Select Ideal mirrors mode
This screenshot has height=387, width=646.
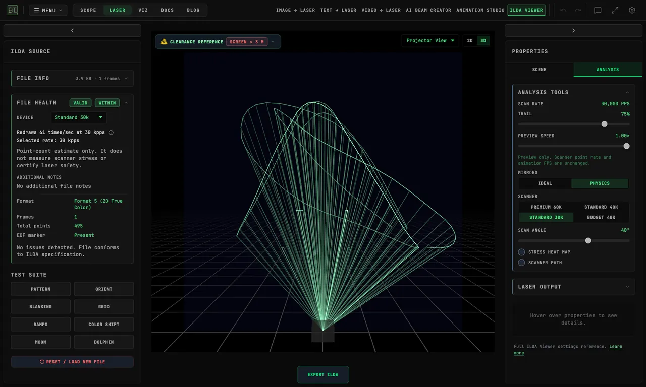click(545, 183)
